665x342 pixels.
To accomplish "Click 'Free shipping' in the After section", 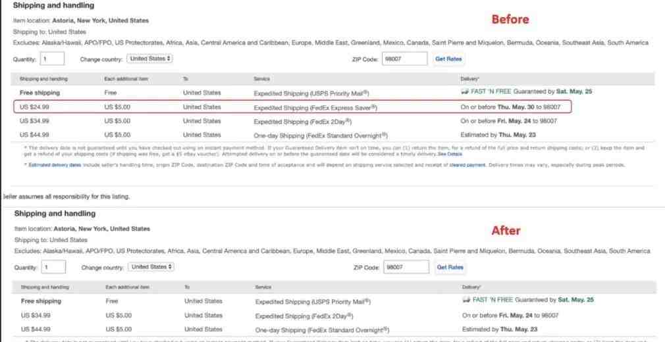I will (x=41, y=301).
